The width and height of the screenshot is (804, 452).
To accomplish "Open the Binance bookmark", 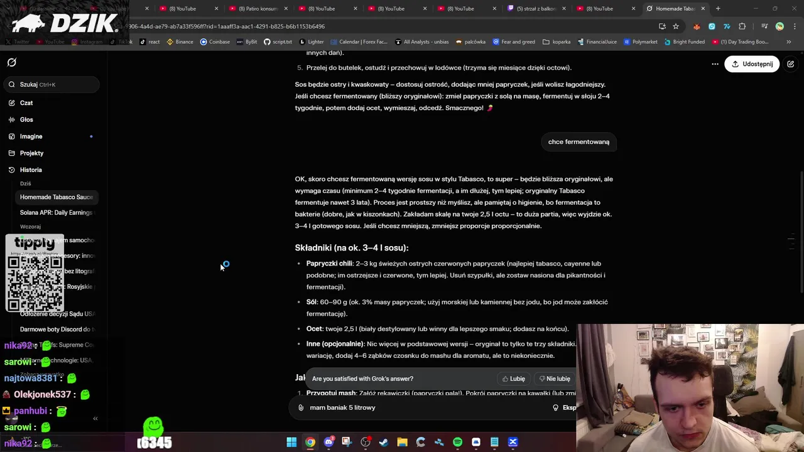I will (x=180, y=42).
